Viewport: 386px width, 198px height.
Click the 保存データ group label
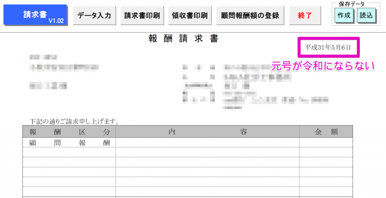[x=351, y=4]
